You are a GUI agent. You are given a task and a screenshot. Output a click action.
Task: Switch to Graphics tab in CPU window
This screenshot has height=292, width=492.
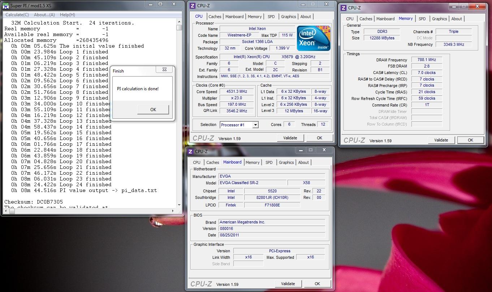(289, 17)
